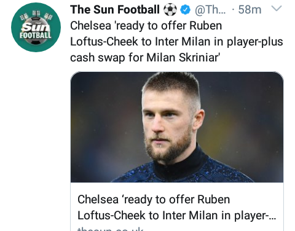Click the link card headline text
295x231 pixels.
(x=176, y=207)
